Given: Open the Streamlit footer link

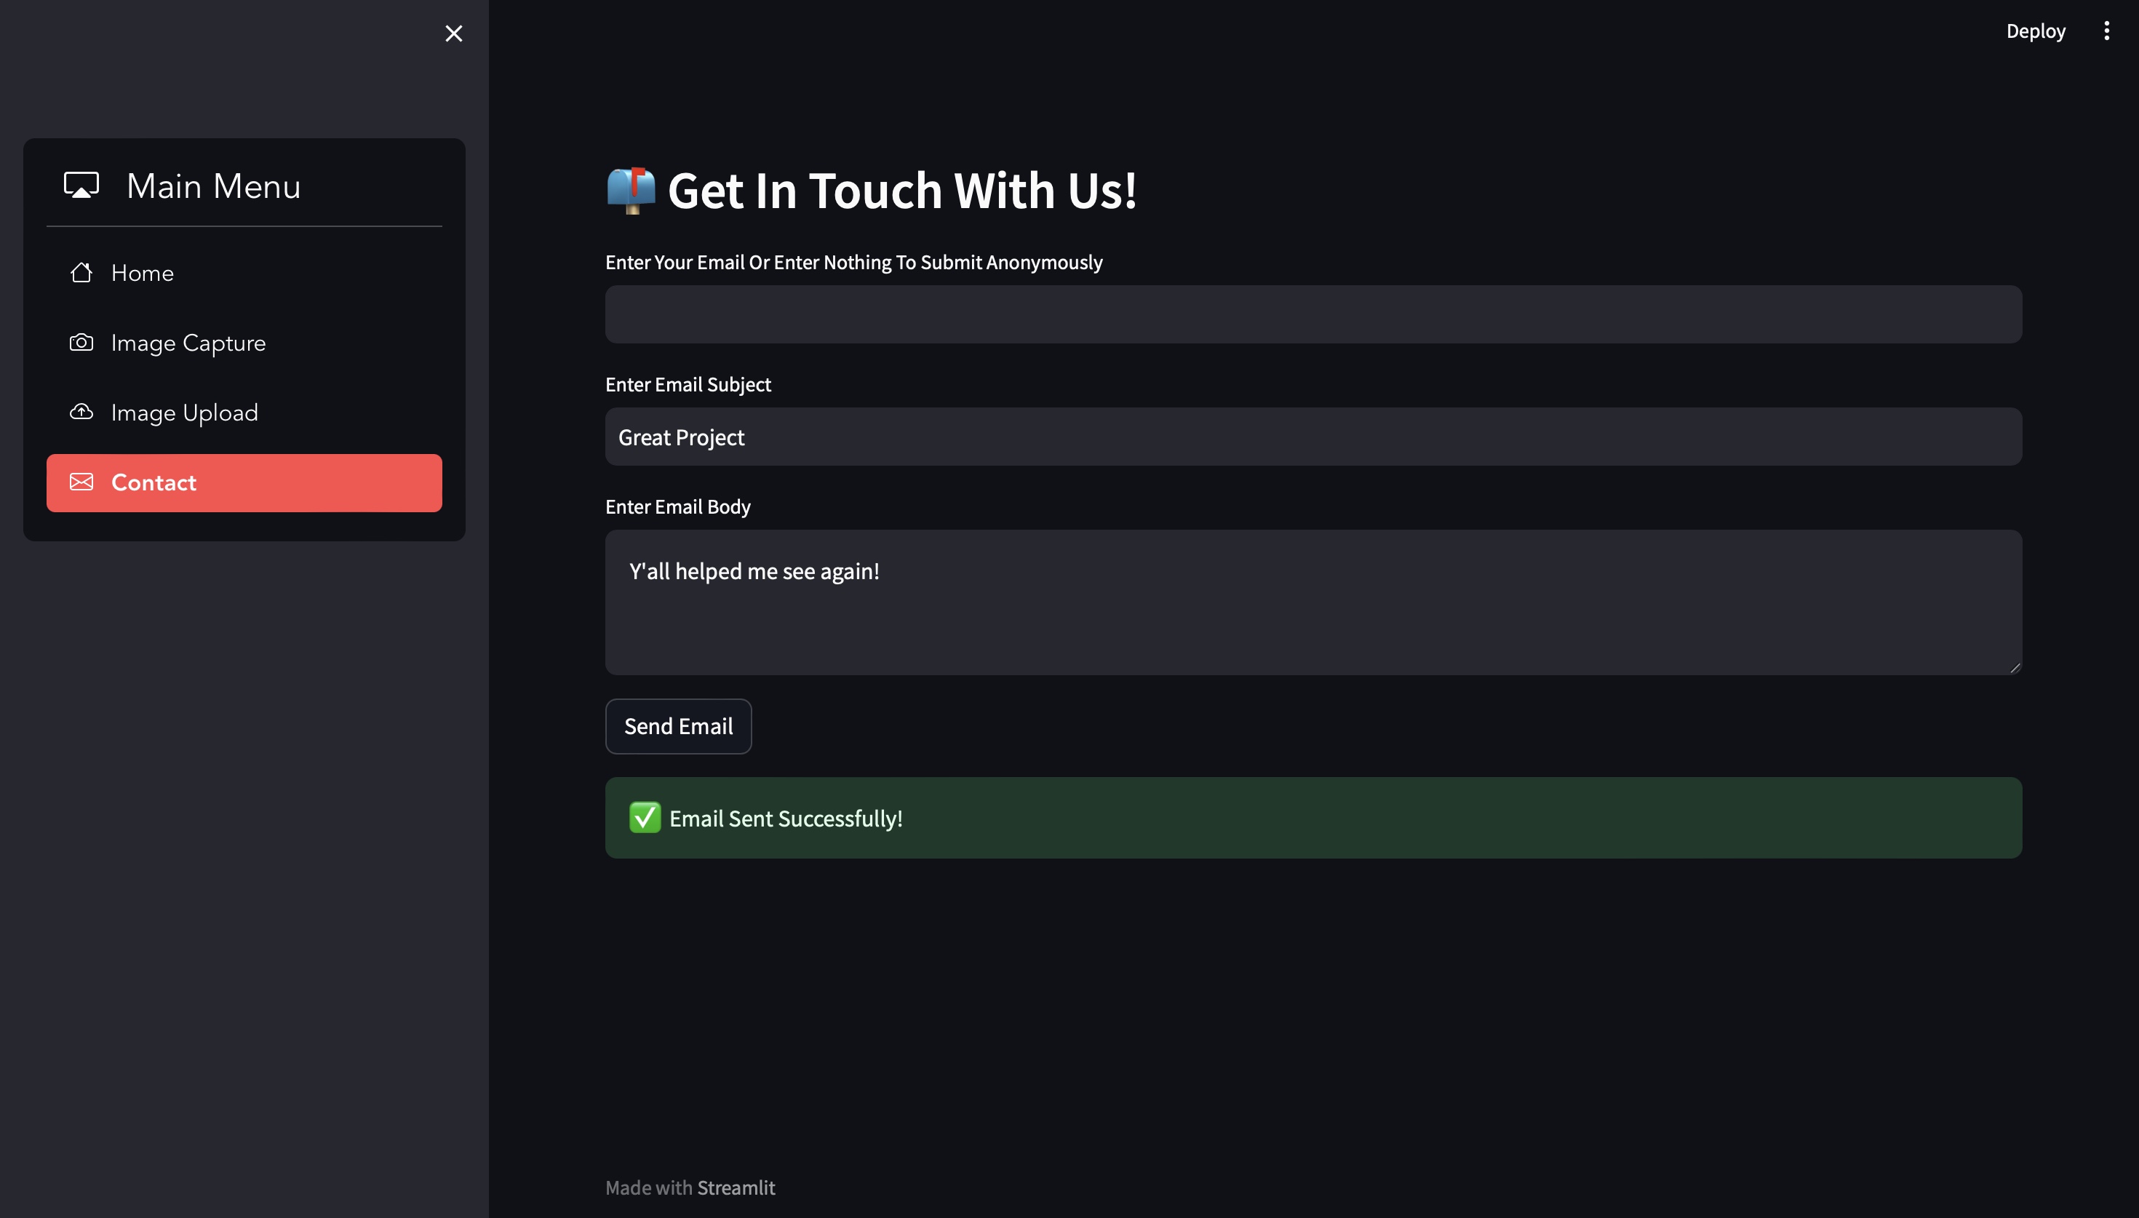Looking at the screenshot, I should pos(736,1187).
